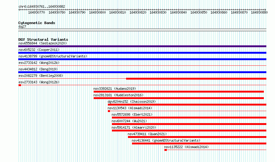Open the nsv4739411 (Quan2021) label
The width and height of the screenshot is (275, 162).
tap(147, 134)
